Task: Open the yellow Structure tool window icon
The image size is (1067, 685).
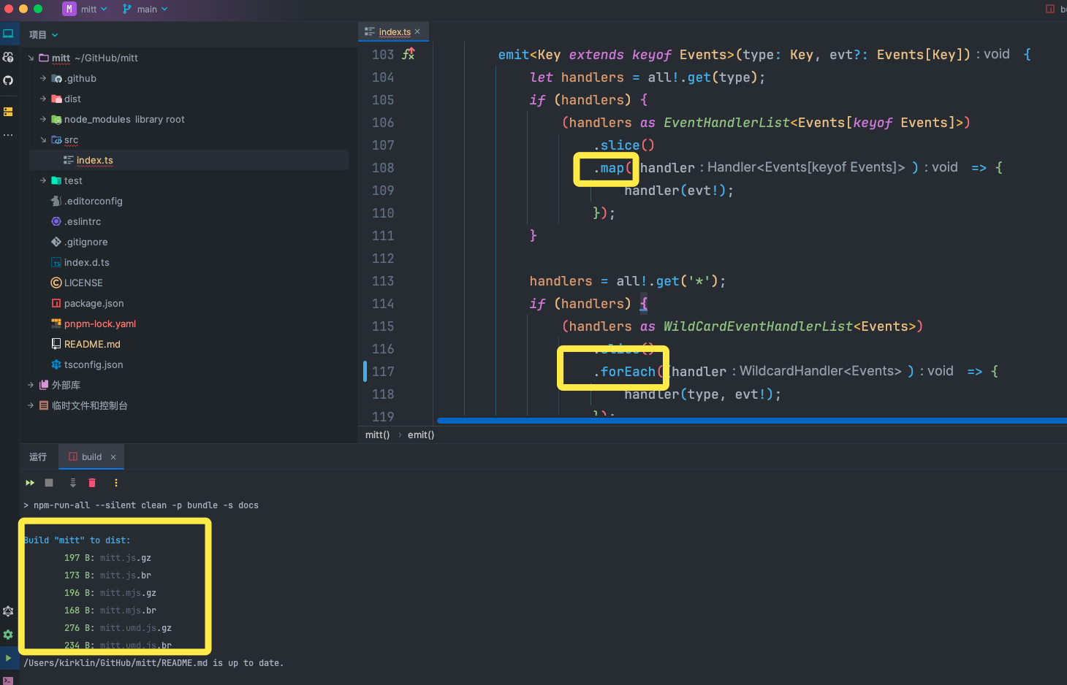Action: coord(8,112)
